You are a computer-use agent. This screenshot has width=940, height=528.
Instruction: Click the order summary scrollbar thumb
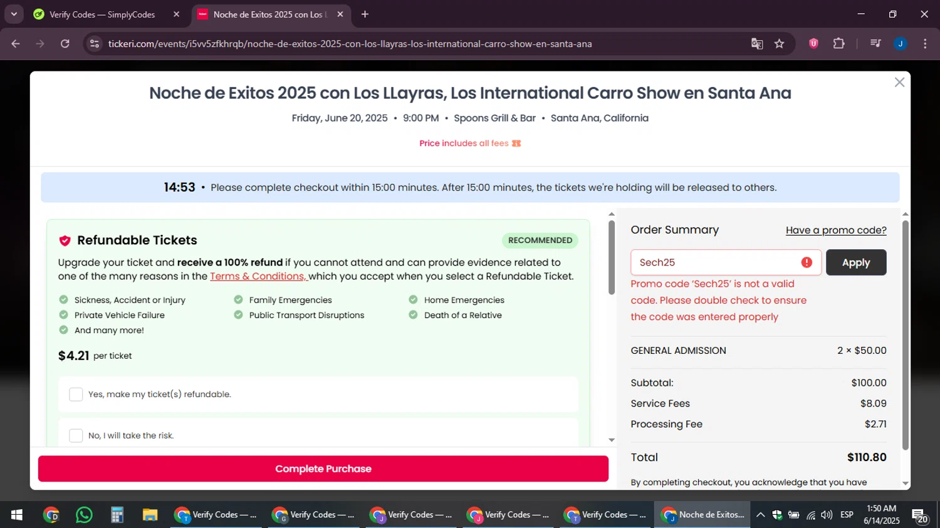point(905,335)
